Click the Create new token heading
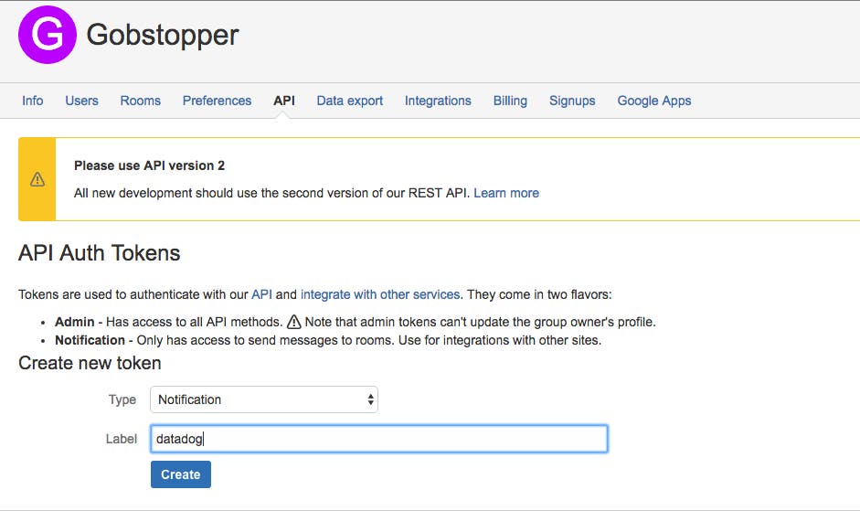This screenshot has height=511, width=860. (90, 363)
